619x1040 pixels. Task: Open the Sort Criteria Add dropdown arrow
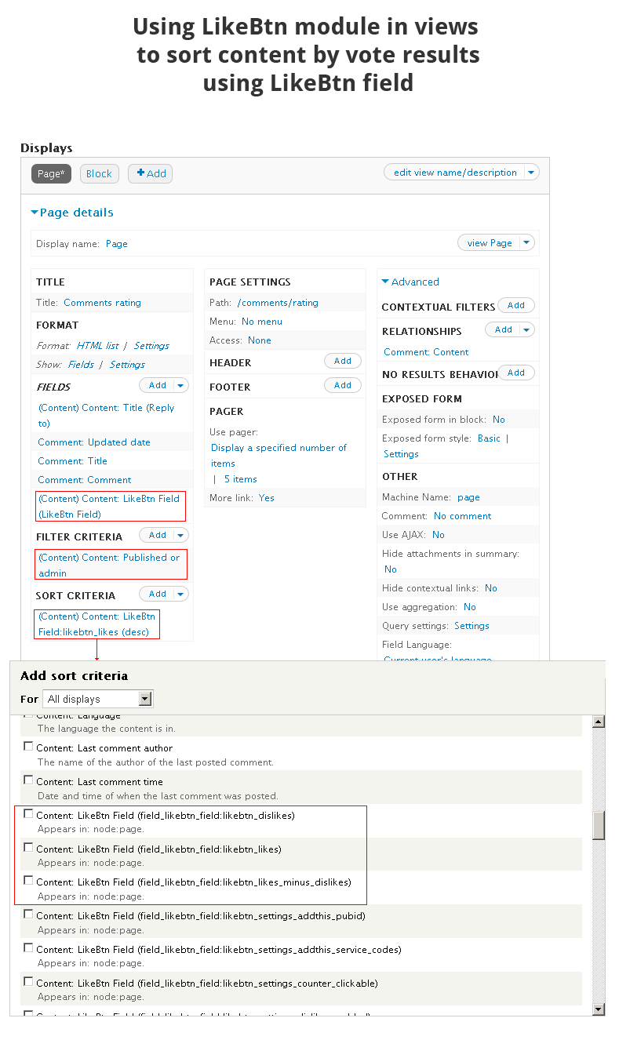[x=181, y=594]
